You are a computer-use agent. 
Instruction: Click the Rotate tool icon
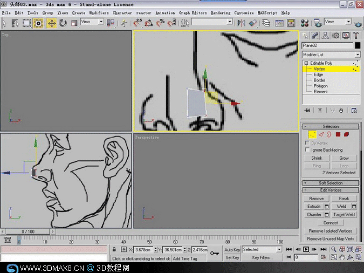63,23
